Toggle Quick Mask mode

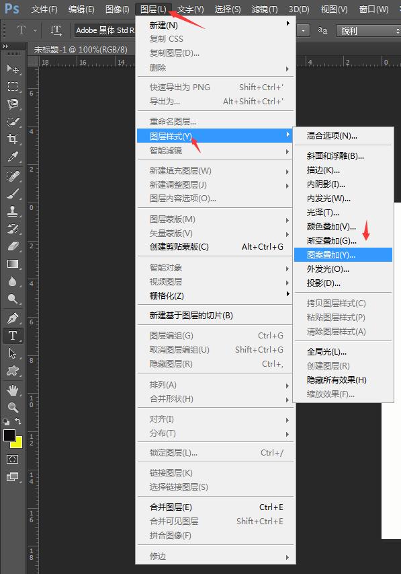[13, 459]
